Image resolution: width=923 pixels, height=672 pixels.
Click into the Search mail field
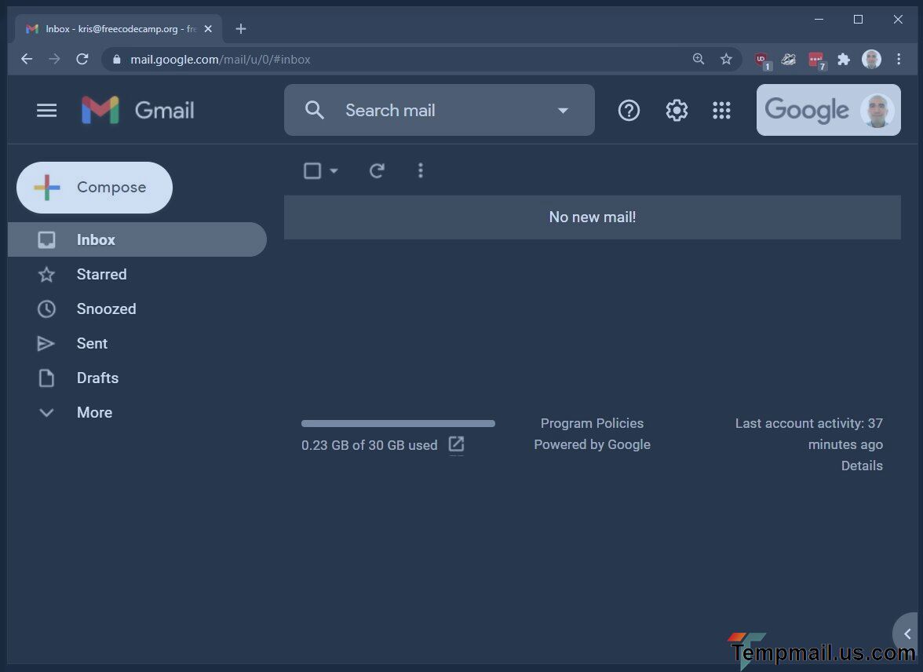[x=440, y=111]
